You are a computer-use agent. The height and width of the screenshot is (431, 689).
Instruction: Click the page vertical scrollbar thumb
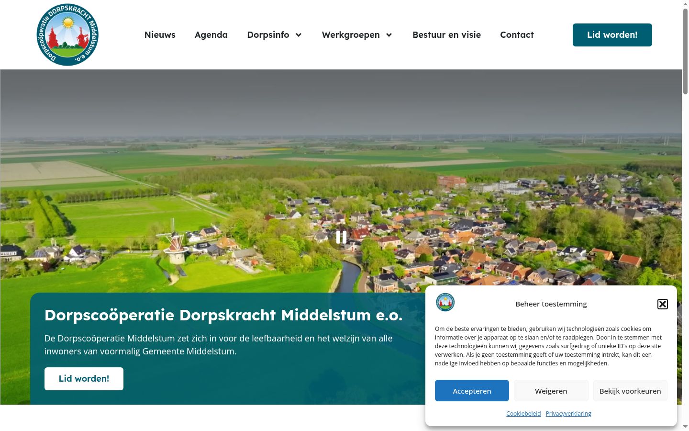pos(685,50)
